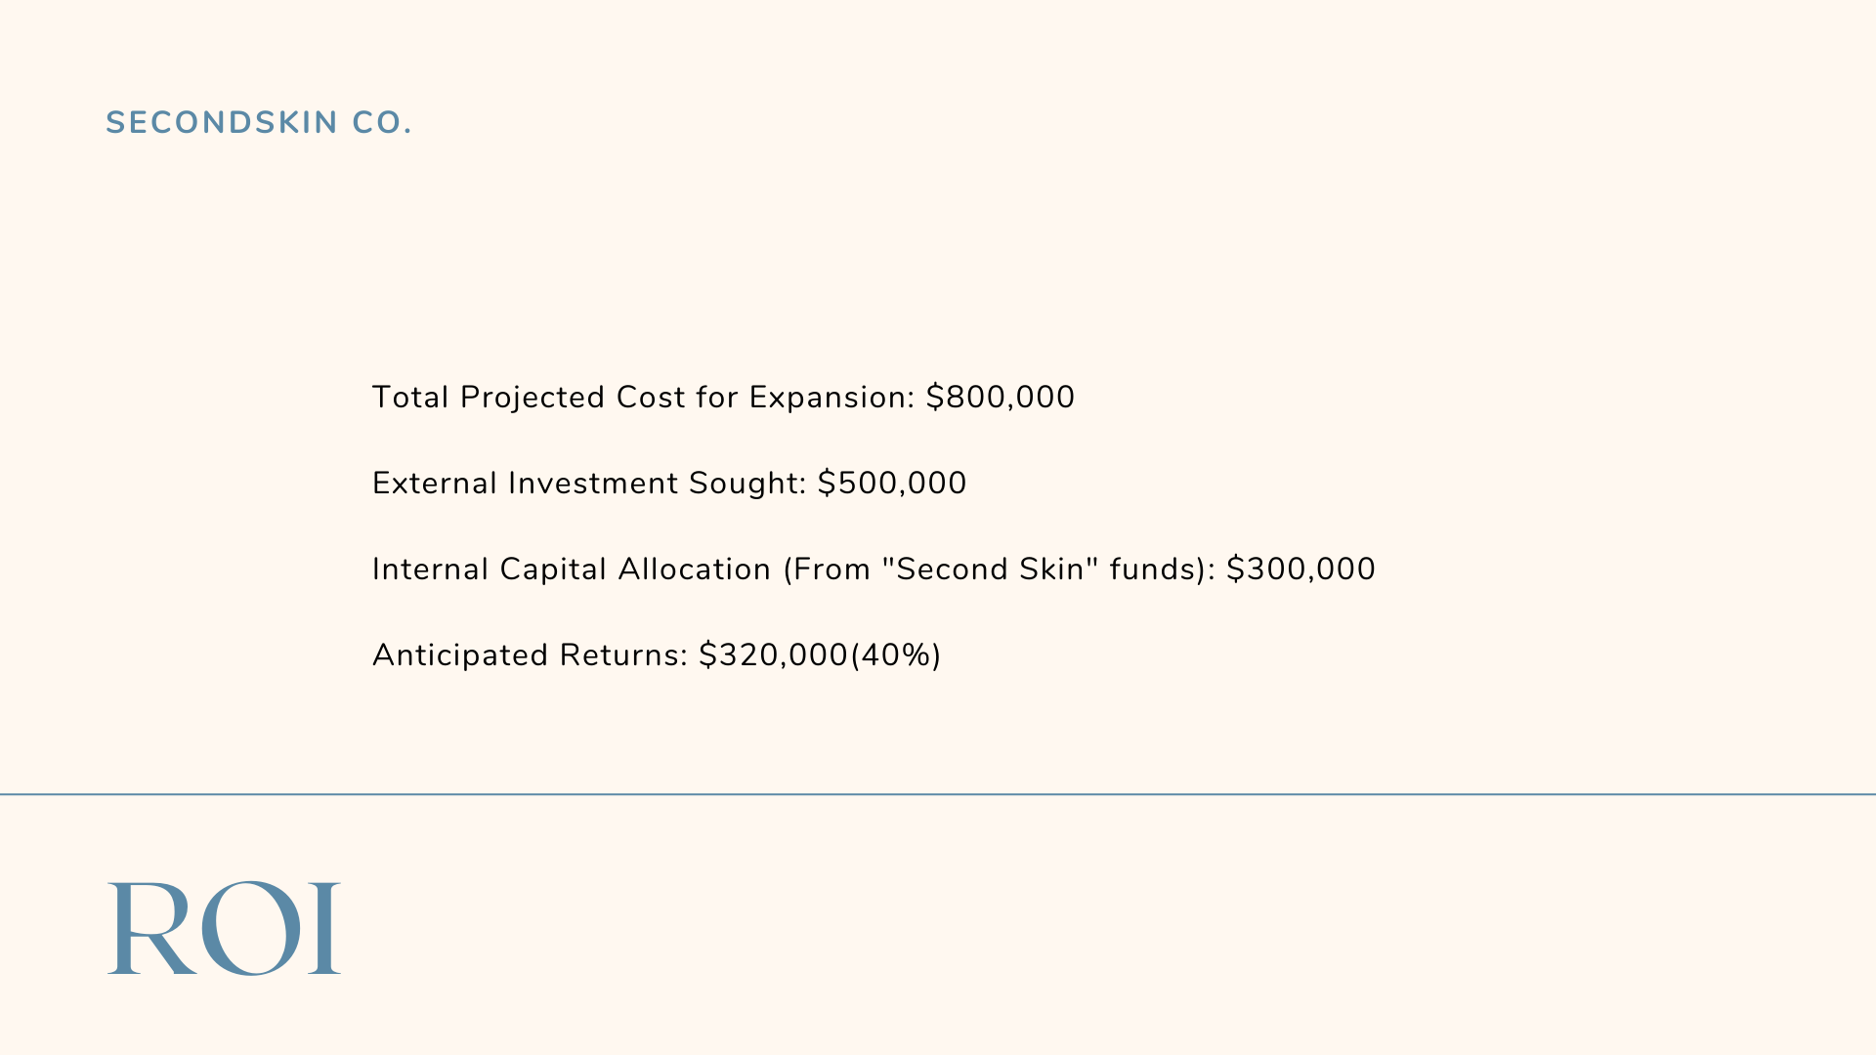The width and height of the screenshot is (1876, 1055).
Task: Select the $500,000 figure
Action: pyautogui.click(x=892, y=484)
